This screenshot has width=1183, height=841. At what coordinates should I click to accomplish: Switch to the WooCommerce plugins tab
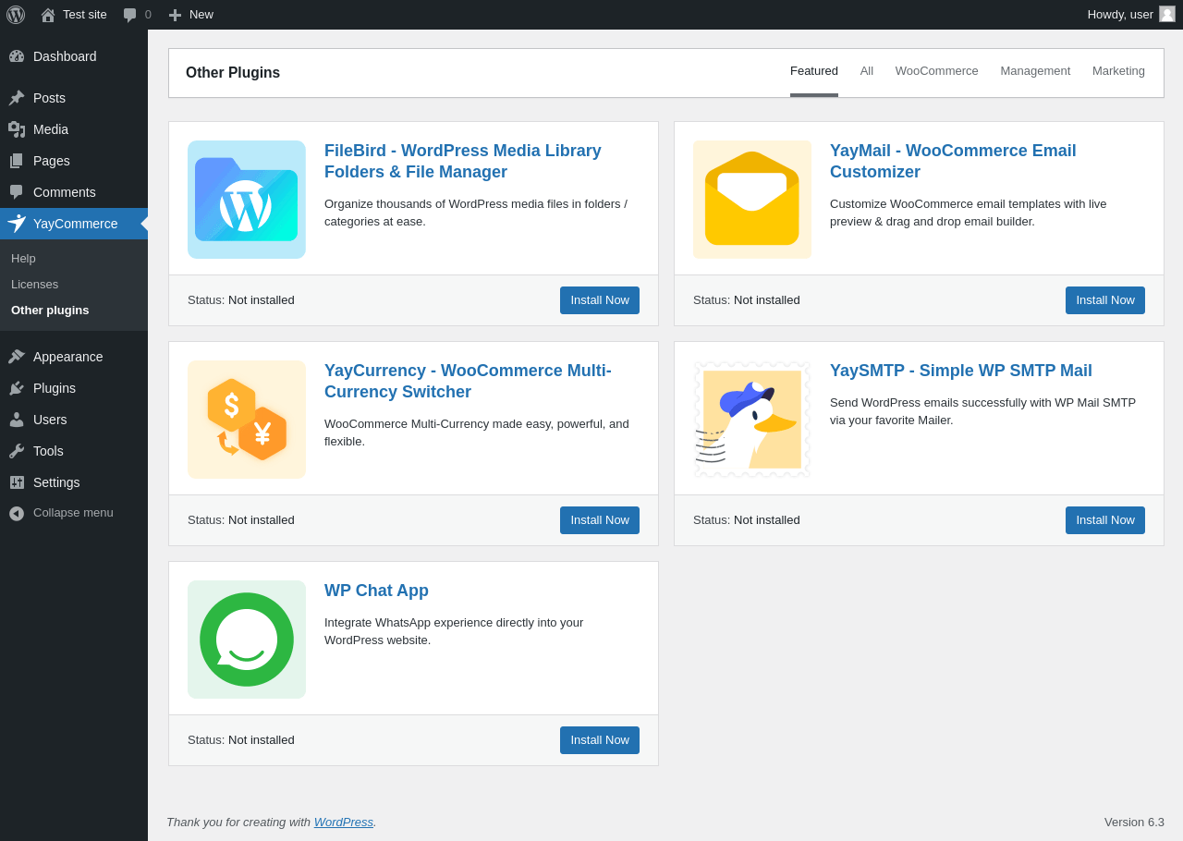tap(936, 71)
